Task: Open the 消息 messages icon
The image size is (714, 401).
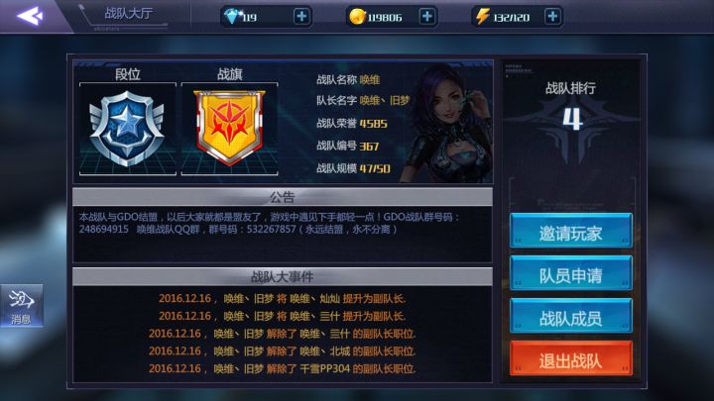Action: coord(22,305)
